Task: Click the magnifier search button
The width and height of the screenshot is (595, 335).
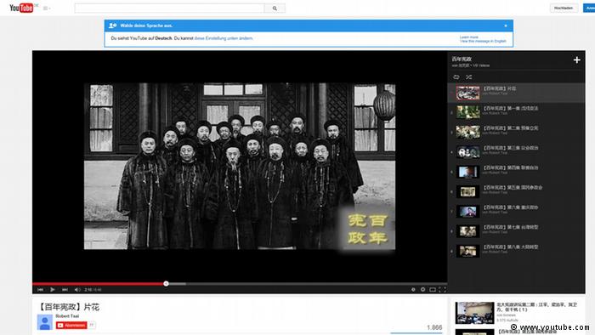Action: [275, 8]
